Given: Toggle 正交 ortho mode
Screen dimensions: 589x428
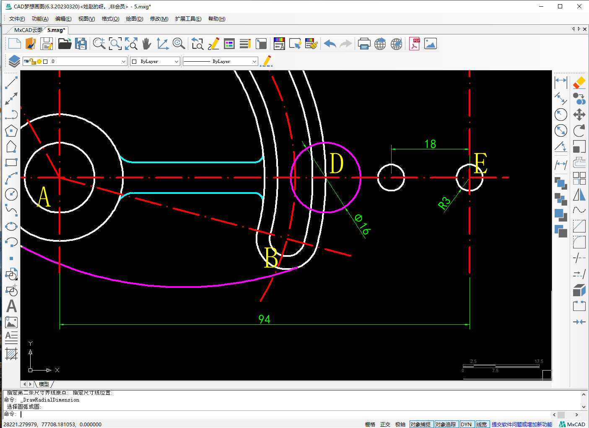Looking at the screenshot, I should coord(385,424).
